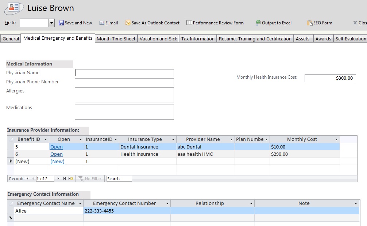
Task: Select the abc Dental provider cell
Action: tap(205, 147)
